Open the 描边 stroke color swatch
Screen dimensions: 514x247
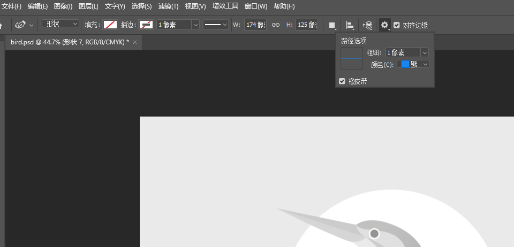click(x=146, y=25)
